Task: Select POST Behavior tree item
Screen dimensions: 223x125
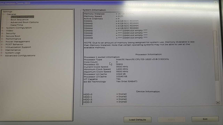Action: (x=14, y=44)
